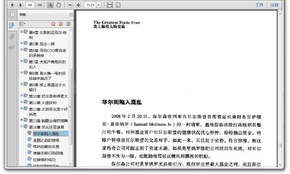Screen dimensions: 290x174
Task: Open the 工具 (Tools) pane
Action: [259, 5]
